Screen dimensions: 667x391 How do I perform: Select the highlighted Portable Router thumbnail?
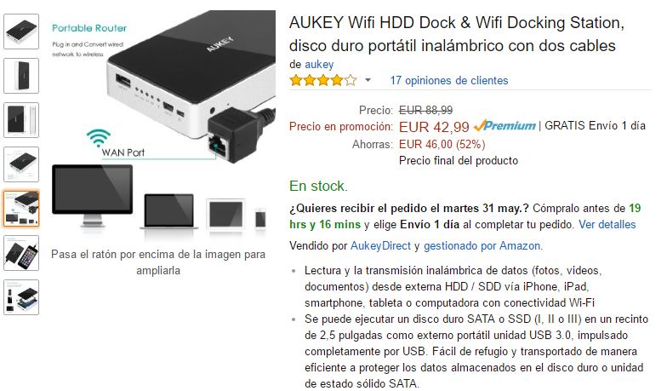[x=21, y=209]
